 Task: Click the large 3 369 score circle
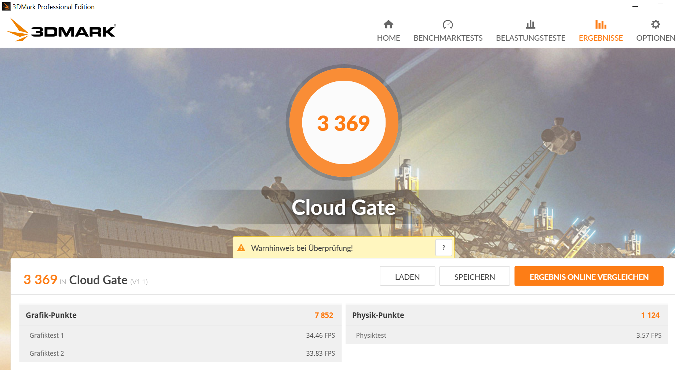344,122
